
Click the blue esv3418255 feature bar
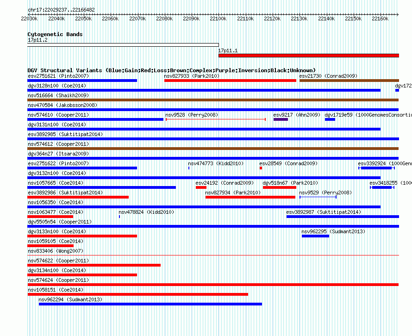382,187
